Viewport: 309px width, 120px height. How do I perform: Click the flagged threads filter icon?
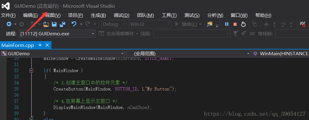[244, 34]
